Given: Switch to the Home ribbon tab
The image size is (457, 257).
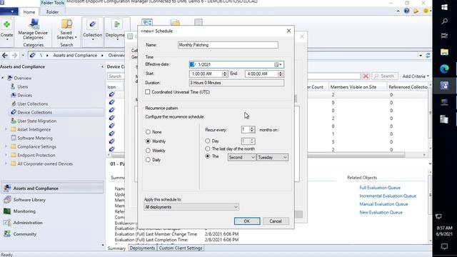Looking at the screenshot, I should tap(29, 12).
